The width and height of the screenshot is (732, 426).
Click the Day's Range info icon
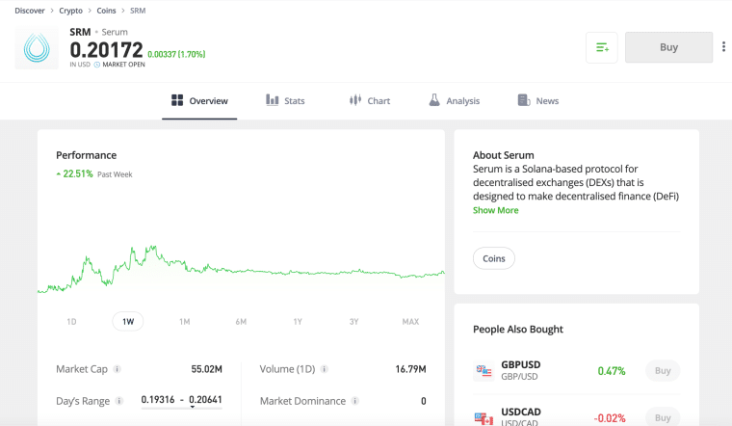[119, 401]
